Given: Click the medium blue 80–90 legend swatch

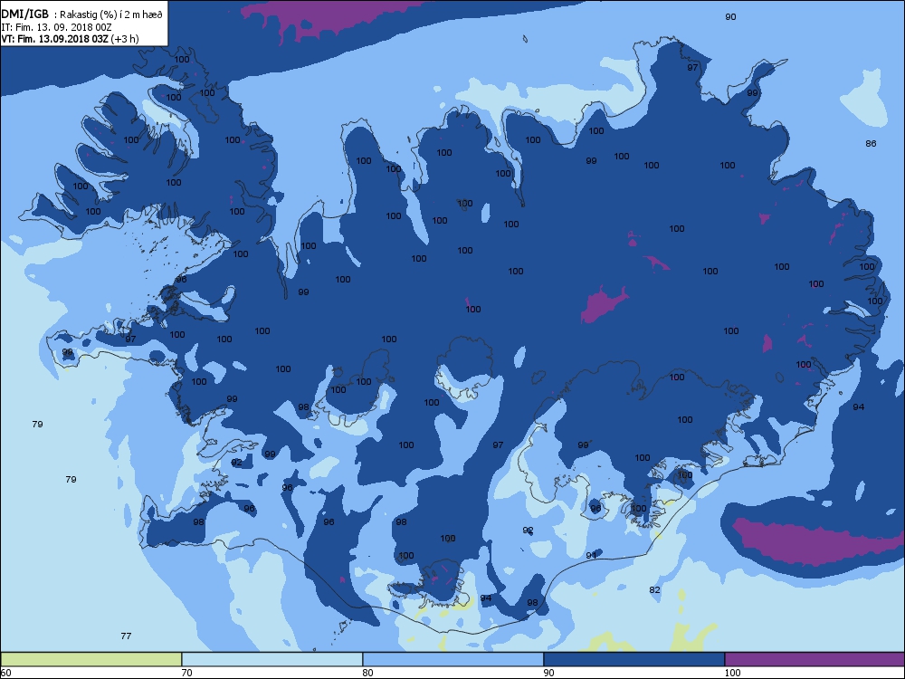Looking at the screenshot, I should click(453, 659).
